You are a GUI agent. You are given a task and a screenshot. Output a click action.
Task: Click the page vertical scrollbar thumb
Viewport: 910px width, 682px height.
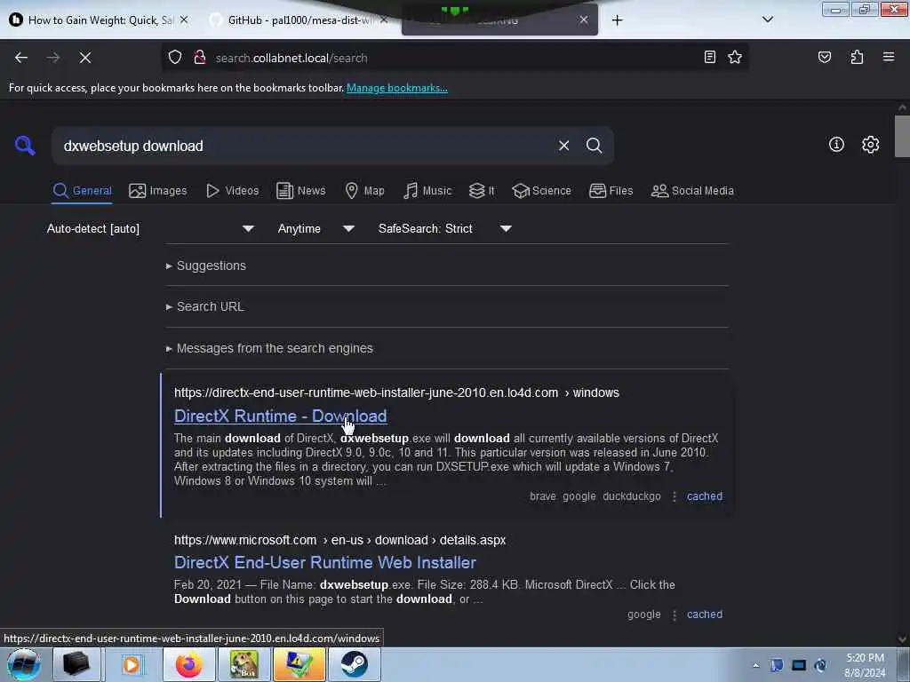coord(901,136)
